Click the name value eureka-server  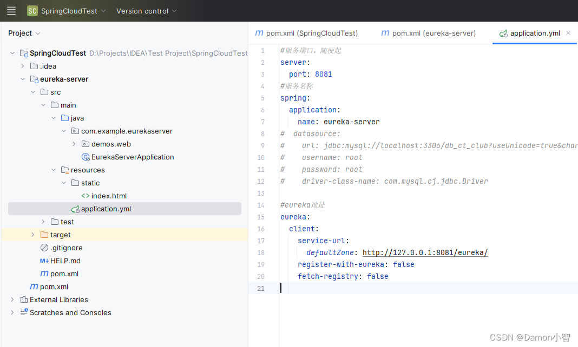(x=351, y=122)
